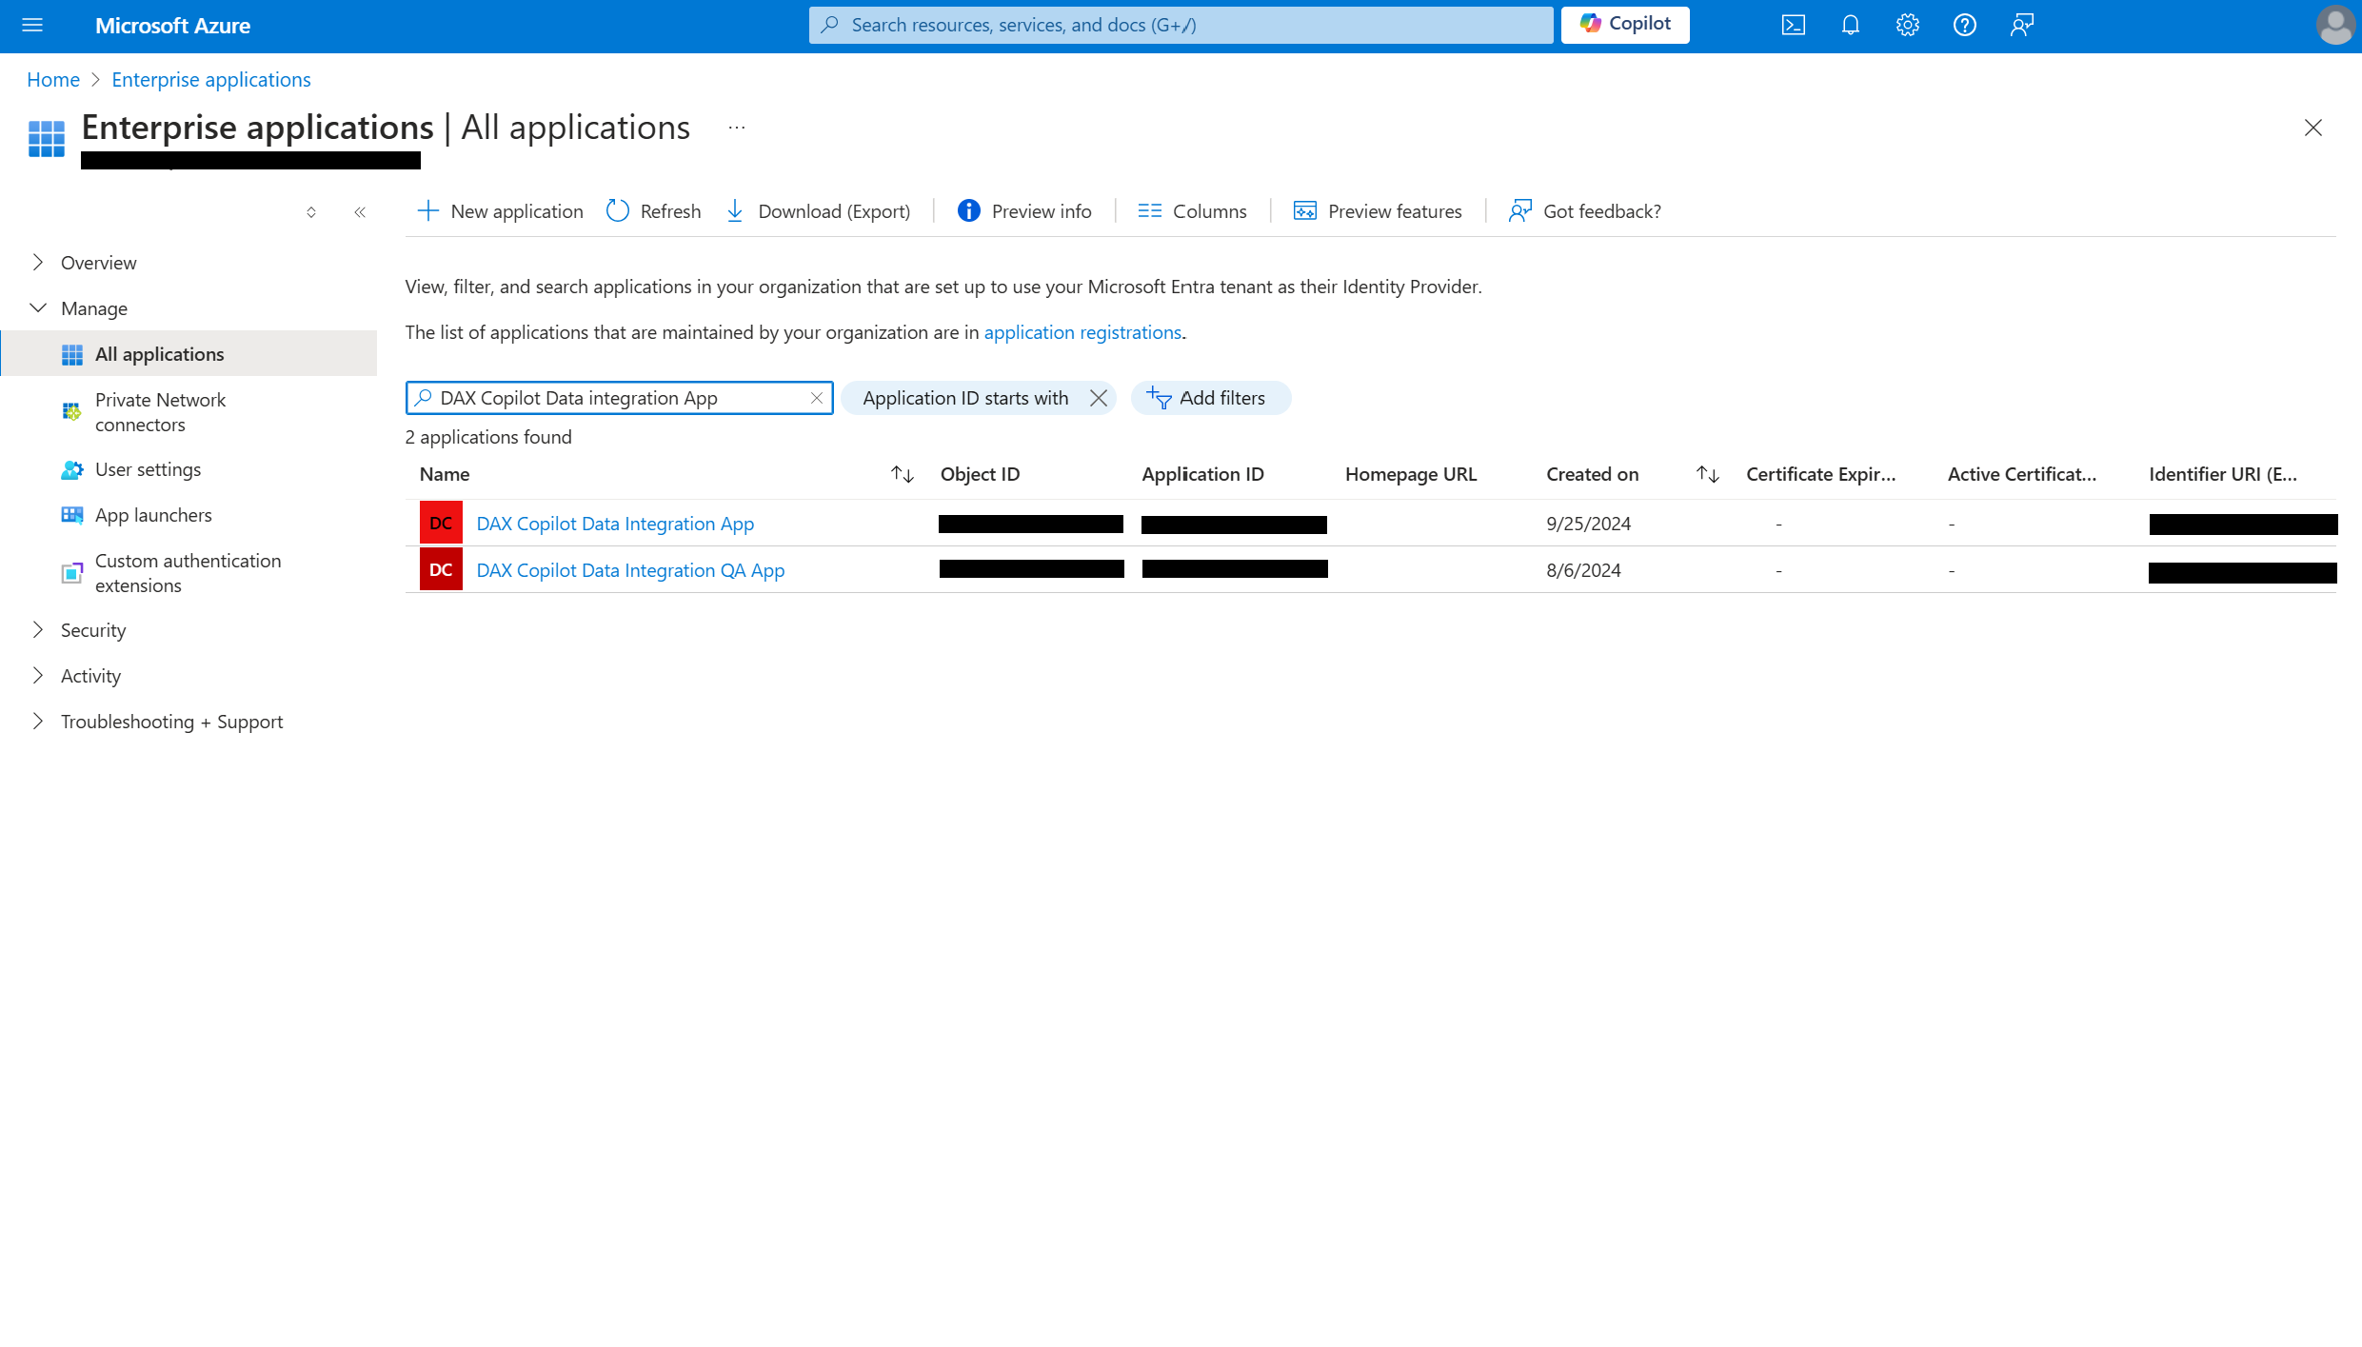2362x1347 pixels.
Task: Go to Home breadcrumb
Action: (53, 80)
